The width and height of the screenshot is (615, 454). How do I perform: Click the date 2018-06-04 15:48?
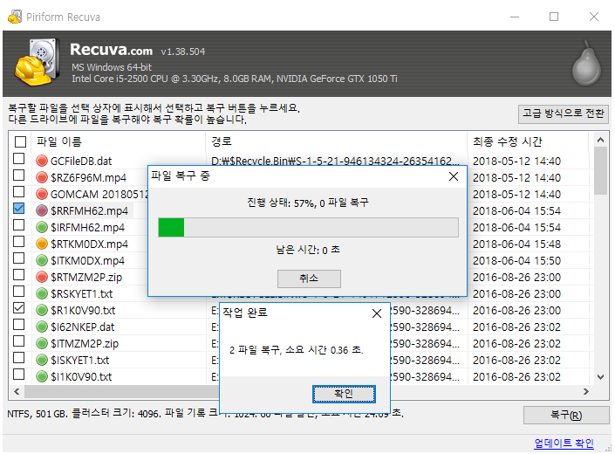[x=517, y=244]
